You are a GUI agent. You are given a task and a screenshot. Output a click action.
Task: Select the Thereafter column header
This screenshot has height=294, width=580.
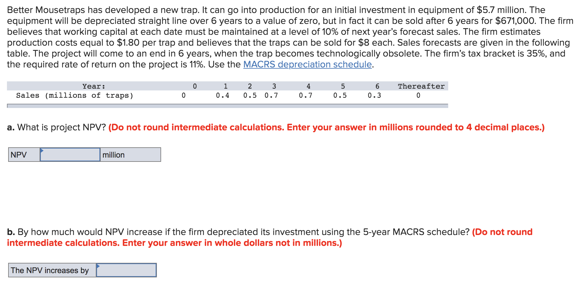pyautogui.click(x=421, y=86)
